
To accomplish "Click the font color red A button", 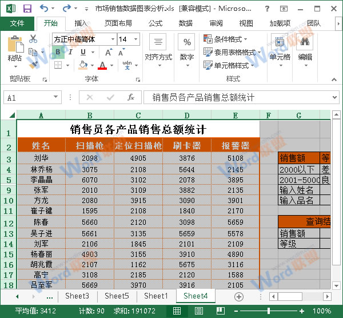I will click(x=102, y=66).
